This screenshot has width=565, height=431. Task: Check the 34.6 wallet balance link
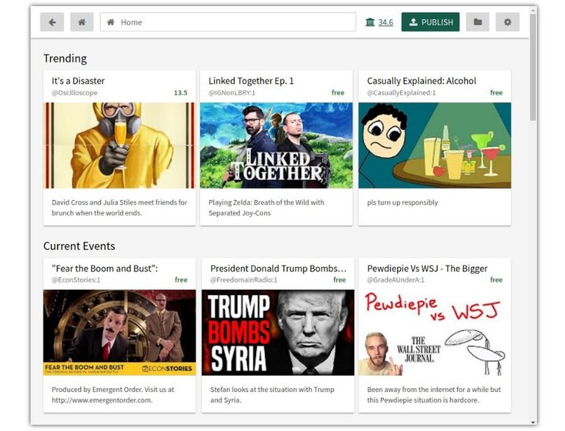(385, 22)
